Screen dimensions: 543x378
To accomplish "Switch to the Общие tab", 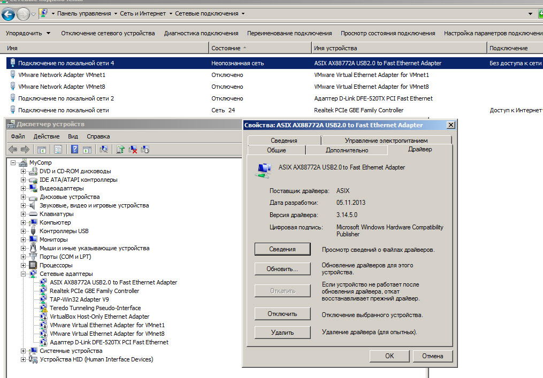I will 276,150.
